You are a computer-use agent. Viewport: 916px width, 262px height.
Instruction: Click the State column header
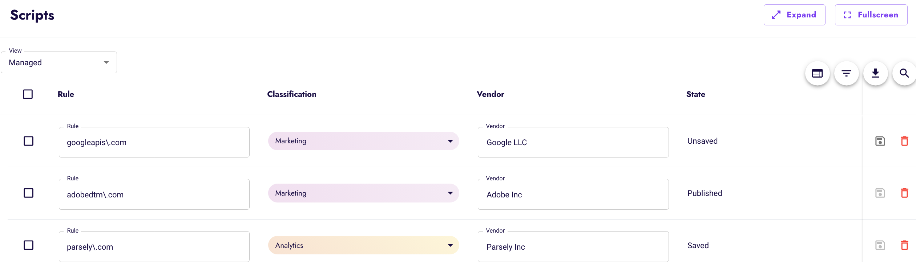point(695,94)
